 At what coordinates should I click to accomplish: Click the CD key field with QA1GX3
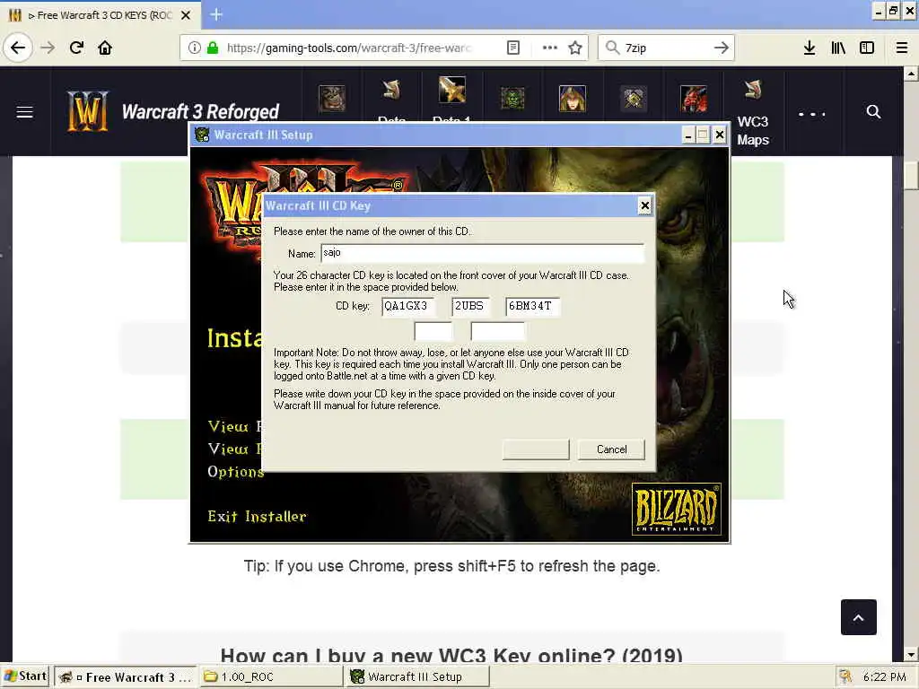(408, 307)
